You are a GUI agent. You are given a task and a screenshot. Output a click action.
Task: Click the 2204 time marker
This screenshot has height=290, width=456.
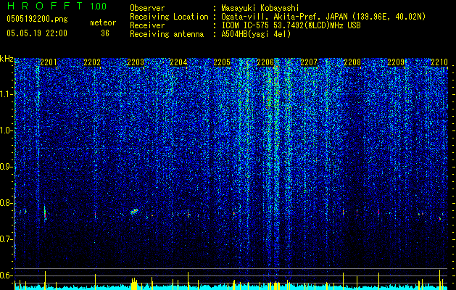pos(178,62)
